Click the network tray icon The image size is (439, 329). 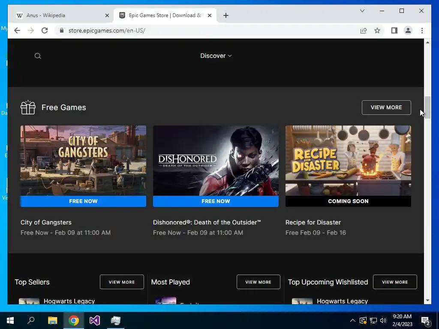[373, 320]
